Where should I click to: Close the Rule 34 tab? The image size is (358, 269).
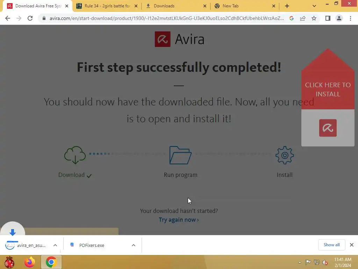tap(136, 6)
